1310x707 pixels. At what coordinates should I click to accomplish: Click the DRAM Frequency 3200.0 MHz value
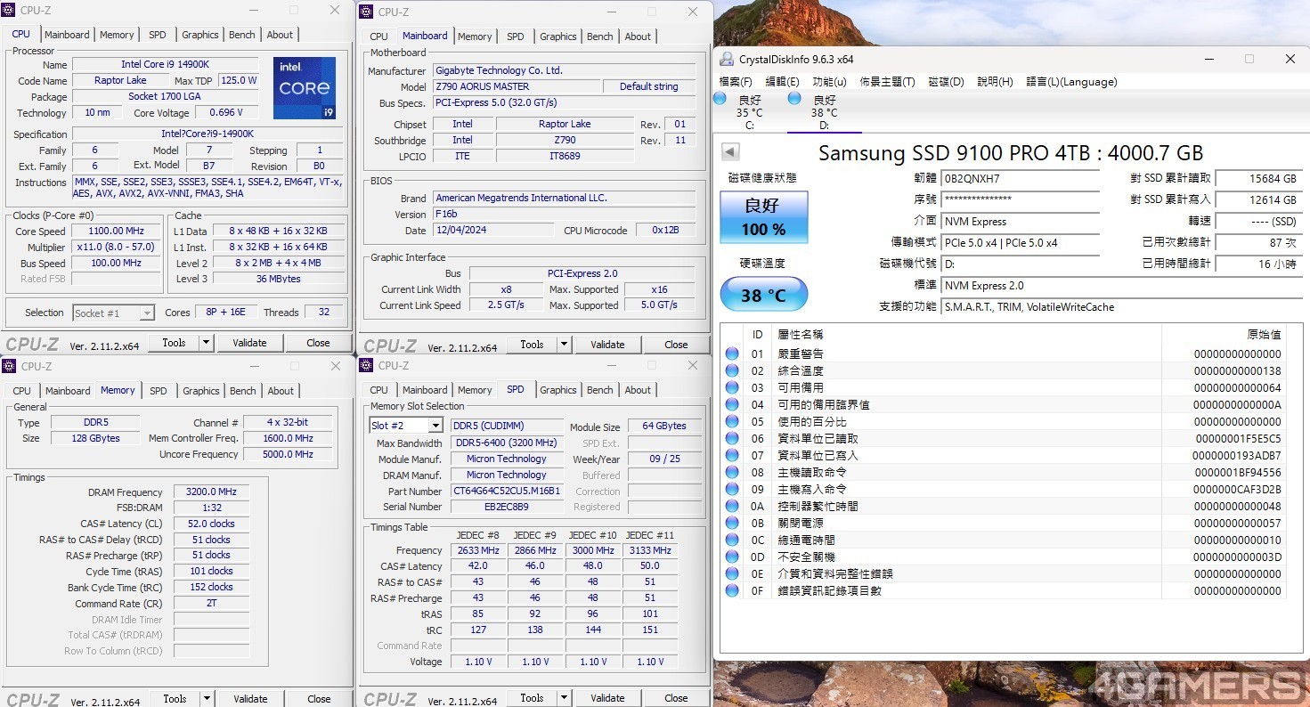[x=211, y=492]
